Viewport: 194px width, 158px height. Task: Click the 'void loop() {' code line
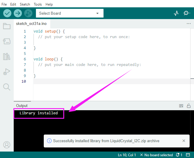(48, 59)
